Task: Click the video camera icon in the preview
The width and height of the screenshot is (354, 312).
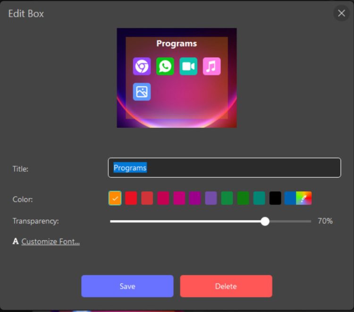Action: (x=188, y=66)
